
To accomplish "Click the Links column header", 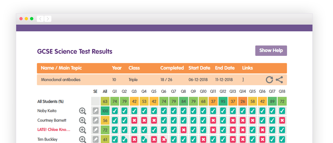I will click(247, 68).
